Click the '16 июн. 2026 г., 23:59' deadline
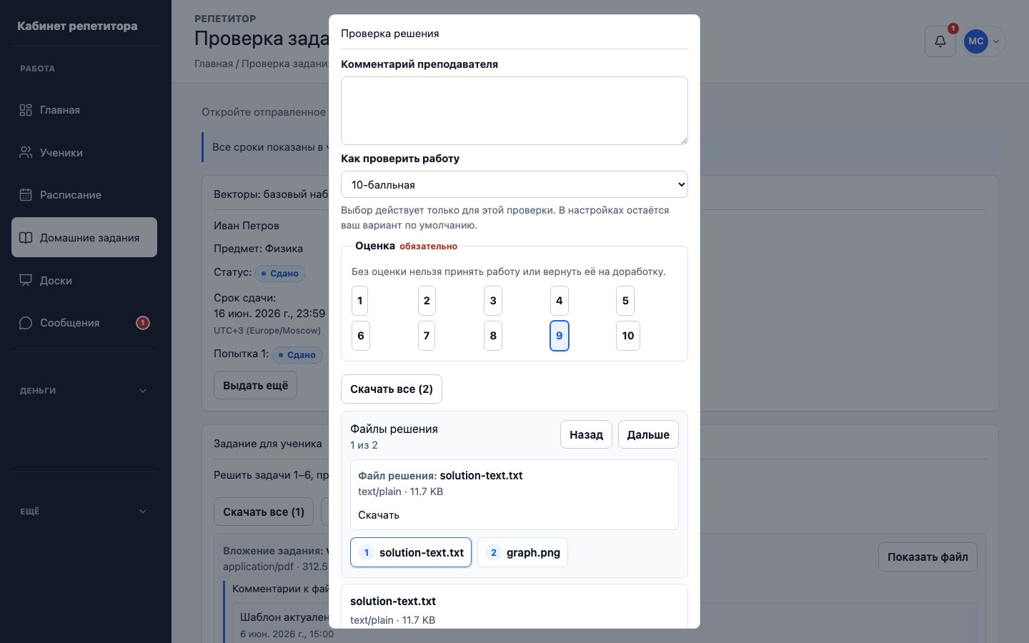 269,314
